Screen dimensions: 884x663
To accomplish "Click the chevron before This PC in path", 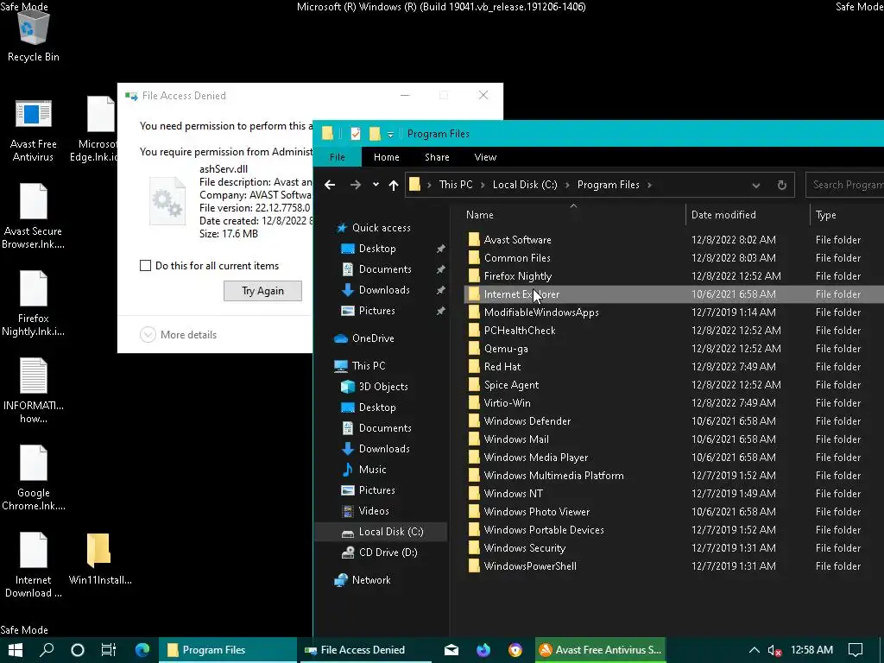I will [x=429, y=185].
